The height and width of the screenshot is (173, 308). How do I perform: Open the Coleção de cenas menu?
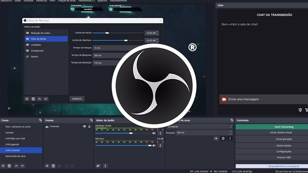pyautogui.click(x=67, y=1)
